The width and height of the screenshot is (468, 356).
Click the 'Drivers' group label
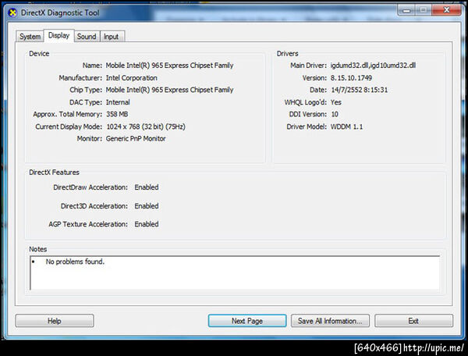point(287,53)
